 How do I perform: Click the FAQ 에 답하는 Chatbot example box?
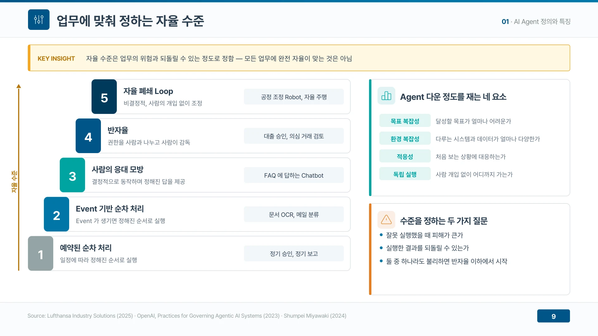coord(294,175)
